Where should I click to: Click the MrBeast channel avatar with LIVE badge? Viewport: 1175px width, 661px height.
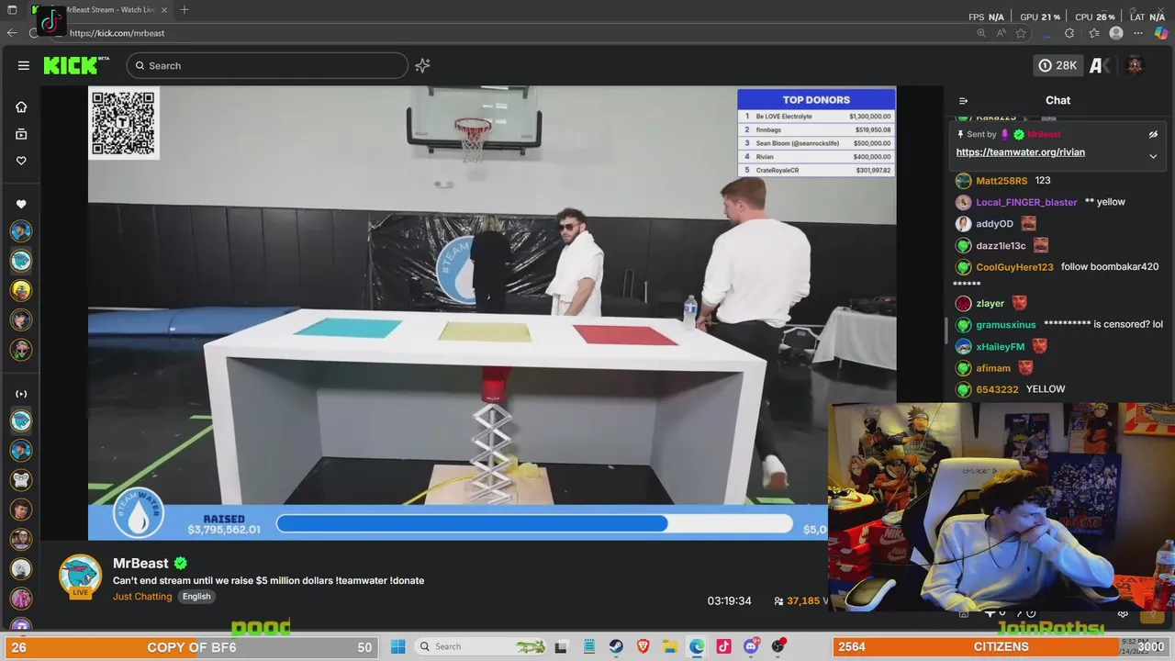click(81, 577)
